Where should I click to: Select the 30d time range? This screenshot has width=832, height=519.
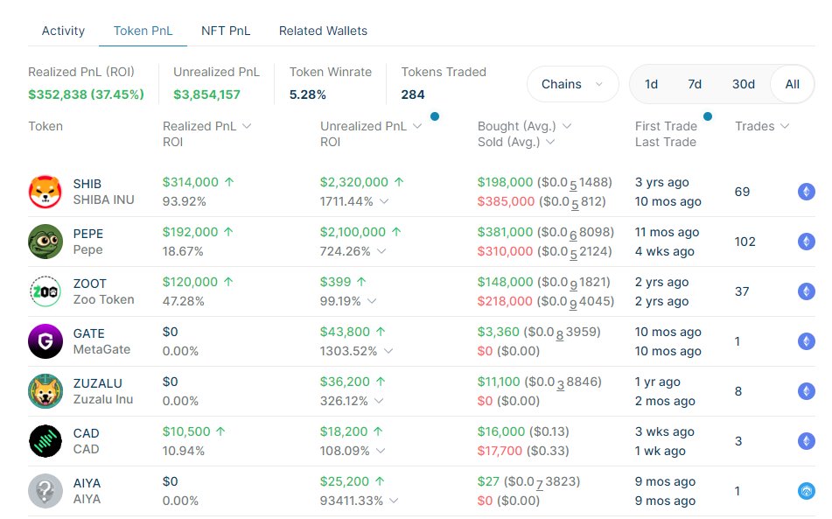click(744, 84)
